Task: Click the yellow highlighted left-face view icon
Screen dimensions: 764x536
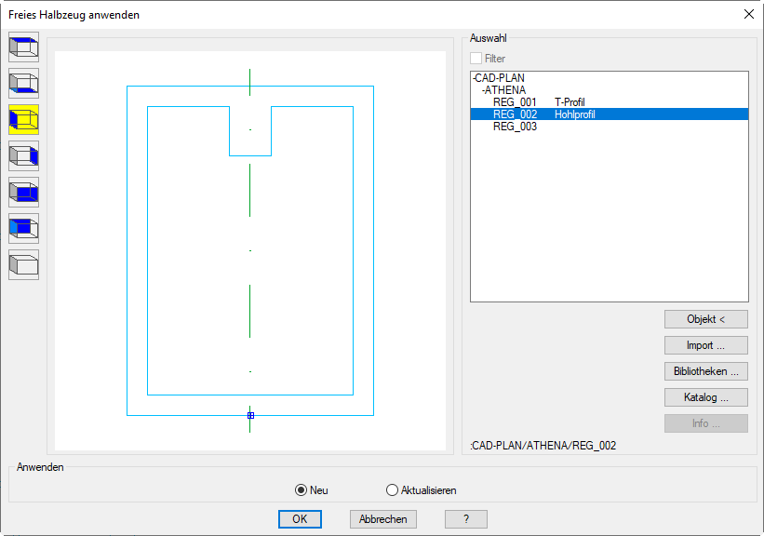Action: [23, 120]
